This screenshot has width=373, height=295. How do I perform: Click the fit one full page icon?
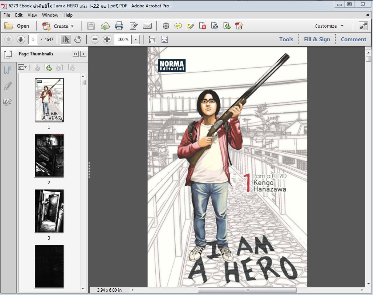pos(165,39)
